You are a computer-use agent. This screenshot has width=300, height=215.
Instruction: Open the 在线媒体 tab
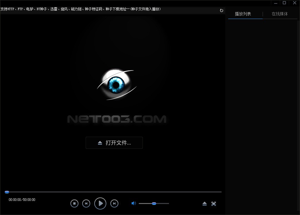coord(280,14)
